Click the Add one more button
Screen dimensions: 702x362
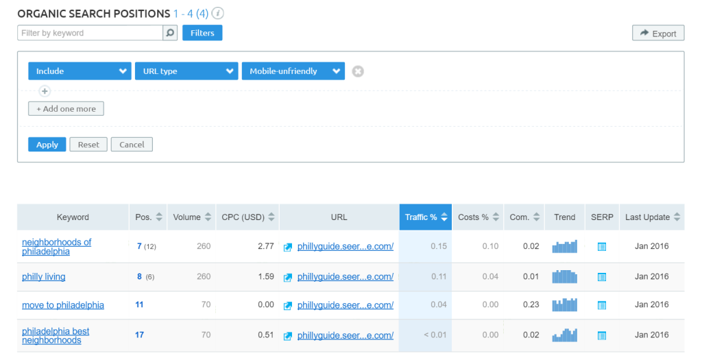(x=66, y=109)
